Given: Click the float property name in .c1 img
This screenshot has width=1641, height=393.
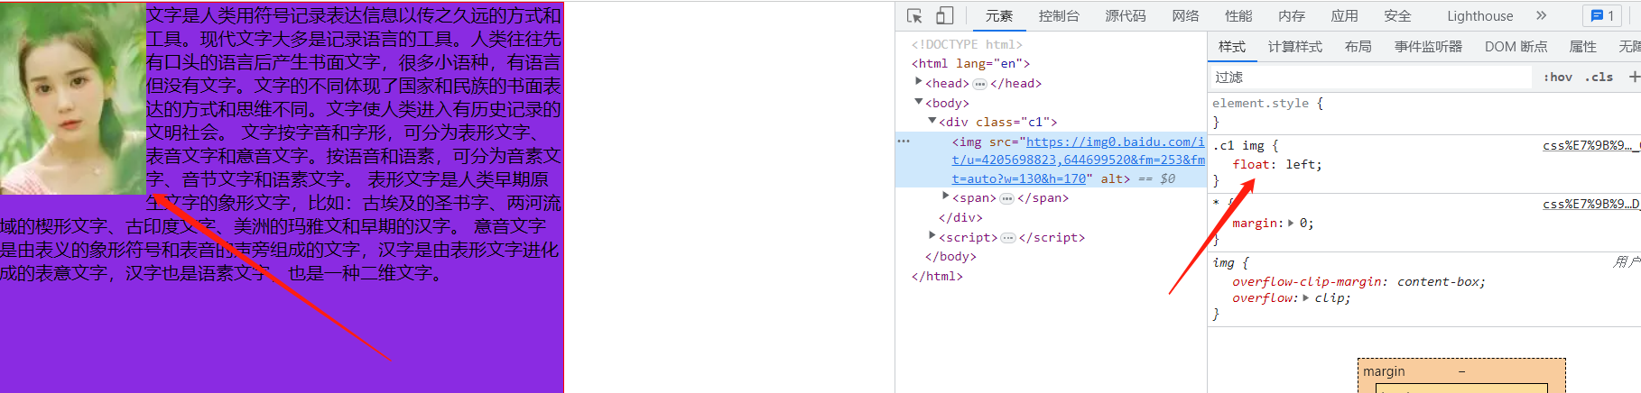Looking at the screenshot, I should click(x=1251, y=164).
